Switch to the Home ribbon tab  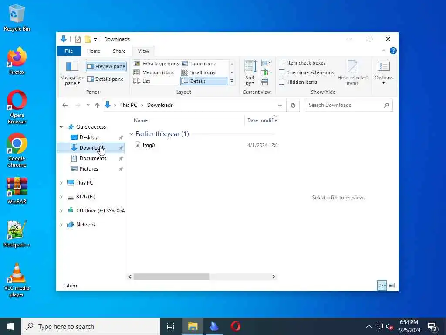[94, 51]
